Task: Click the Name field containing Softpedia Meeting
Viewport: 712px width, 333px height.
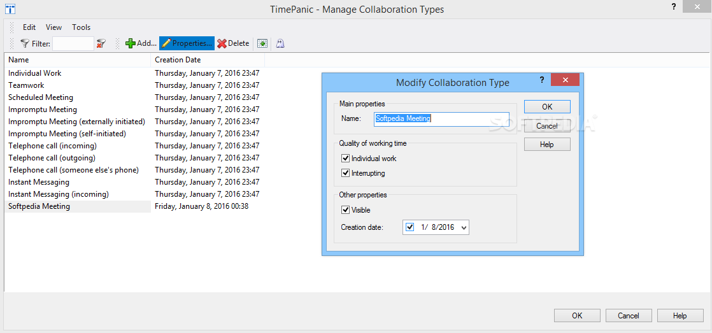Action: pos(441,119)
